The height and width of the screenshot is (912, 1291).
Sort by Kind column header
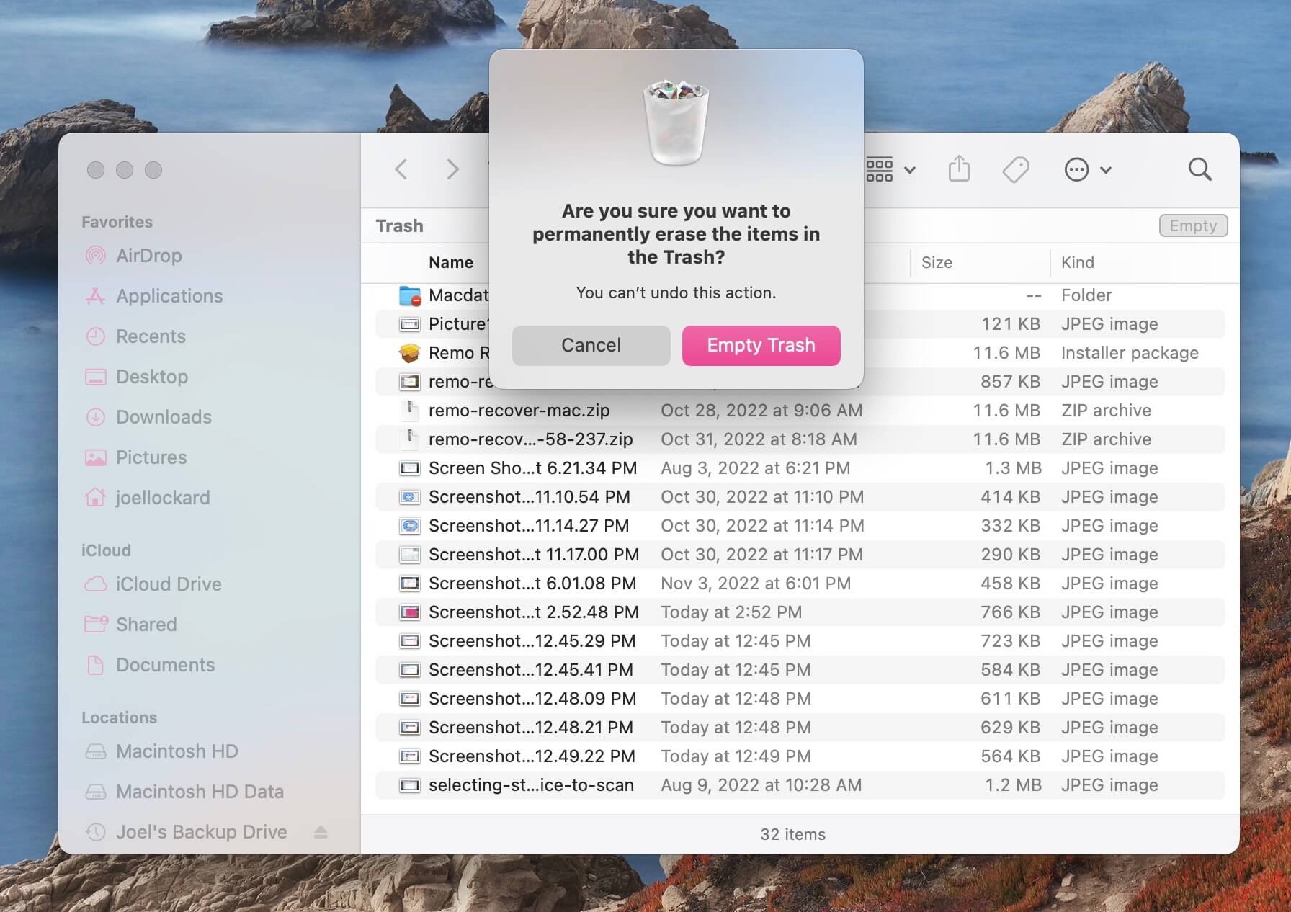click(x=1077, y=263)
